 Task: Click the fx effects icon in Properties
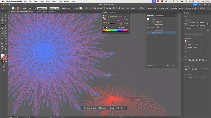point(186,51)
